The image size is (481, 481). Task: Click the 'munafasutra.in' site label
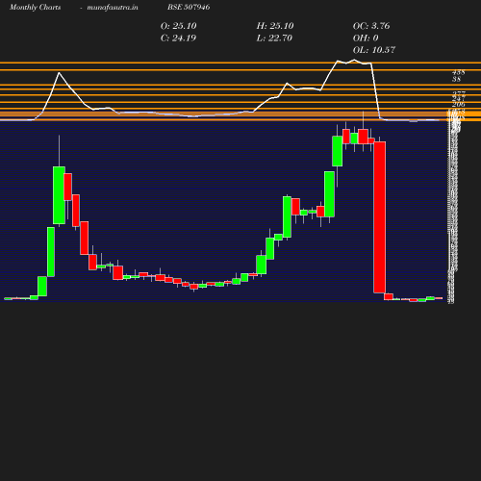pyautogui.click(x=113, y=7)
